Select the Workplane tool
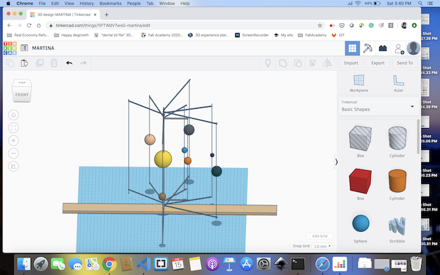 [x=359, y=84]
